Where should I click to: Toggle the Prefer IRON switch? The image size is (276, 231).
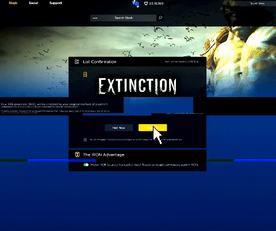[86, 165]
